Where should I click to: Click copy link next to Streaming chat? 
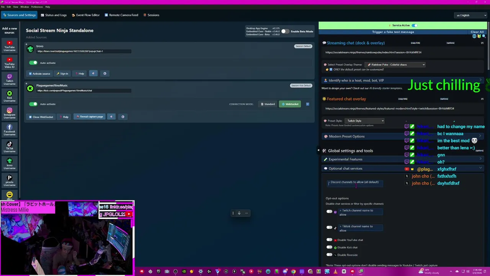click(x=415, y=43)
